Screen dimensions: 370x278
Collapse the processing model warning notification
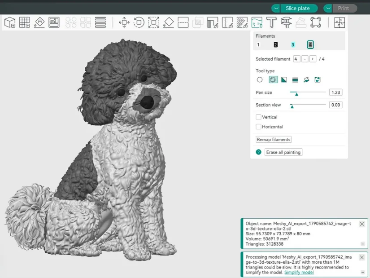363,272
